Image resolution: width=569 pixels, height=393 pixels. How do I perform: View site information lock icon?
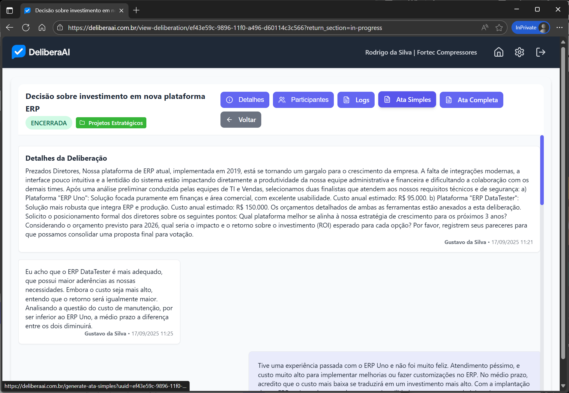point(60,28)
